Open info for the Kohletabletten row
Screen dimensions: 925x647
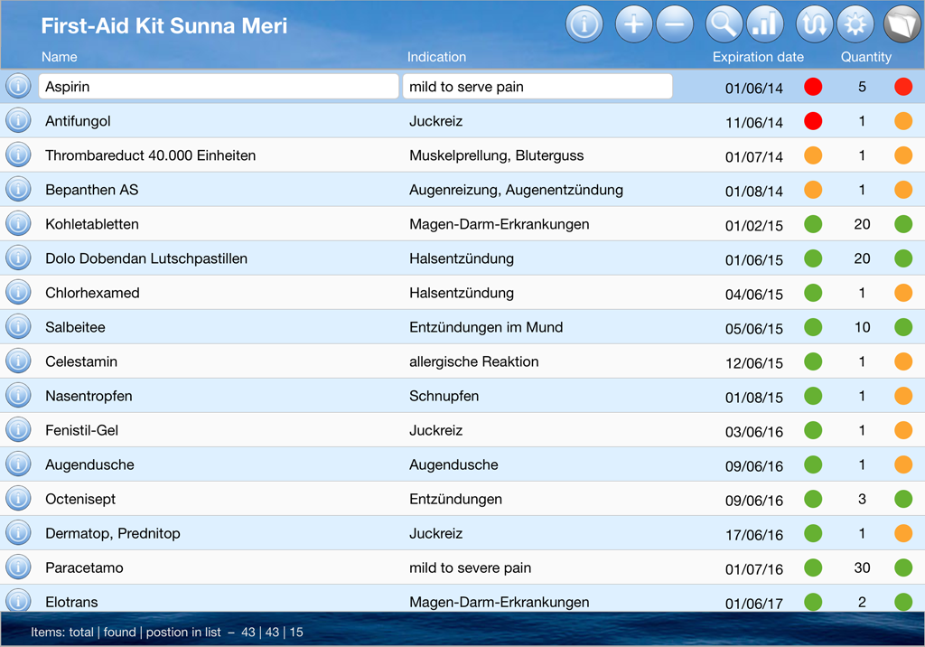pos(18,224)
